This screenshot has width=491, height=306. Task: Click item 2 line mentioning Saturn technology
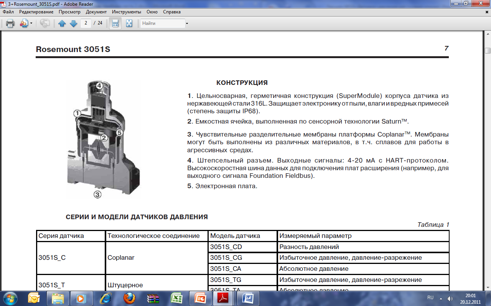click(298, 121)
